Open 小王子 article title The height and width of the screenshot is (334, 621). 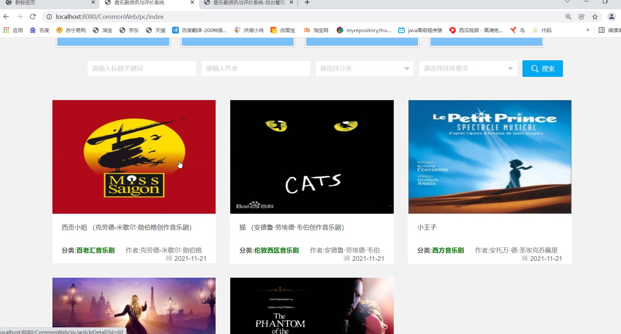point(427,227)
